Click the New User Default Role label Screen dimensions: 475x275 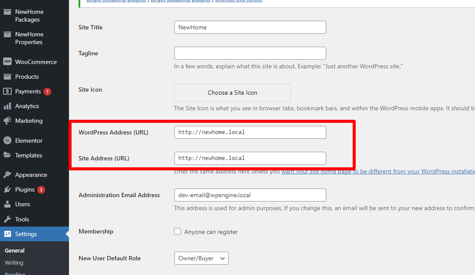[109, 259]
